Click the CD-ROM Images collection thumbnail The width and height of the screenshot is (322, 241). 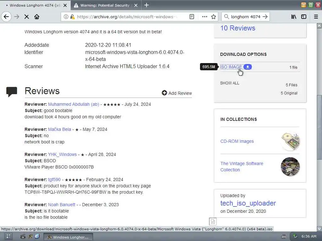pos(290,142)
